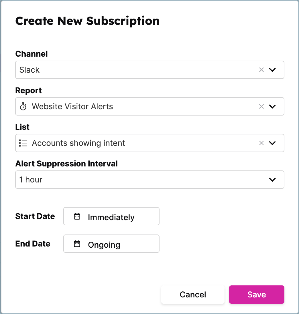Select the 1 hour interval value
The width and height of the screenshot is (299, 314).
[x=31, y=180]
